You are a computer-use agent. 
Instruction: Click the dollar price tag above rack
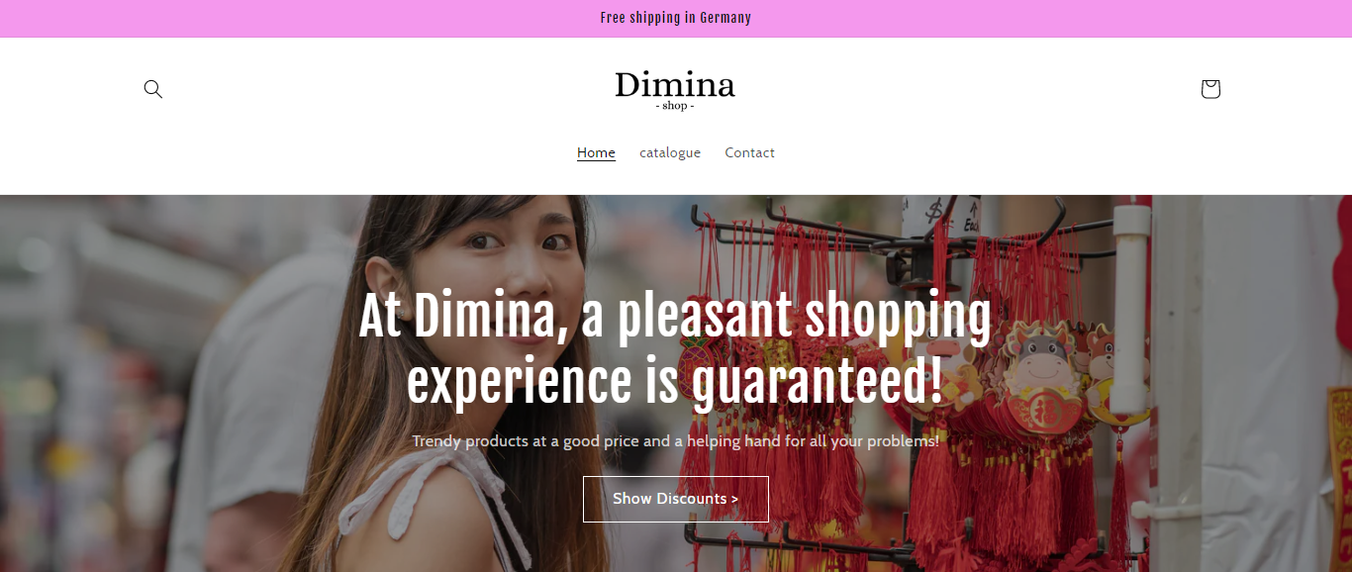[x=936, y=214]
